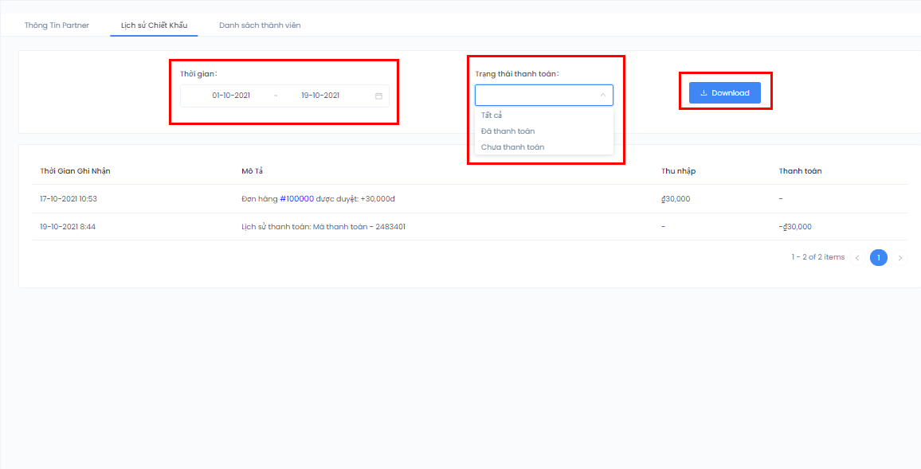921x469 pixels.
Task: Click page number 1 in pagination
Action: (x=878, y=258)
